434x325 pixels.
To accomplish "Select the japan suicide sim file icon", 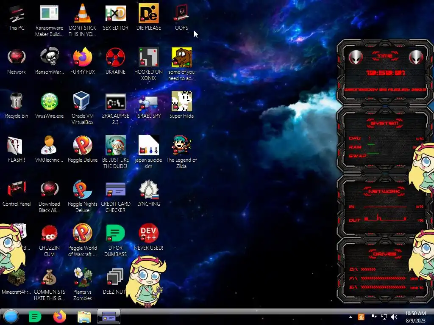I will (x=149, y=145).
